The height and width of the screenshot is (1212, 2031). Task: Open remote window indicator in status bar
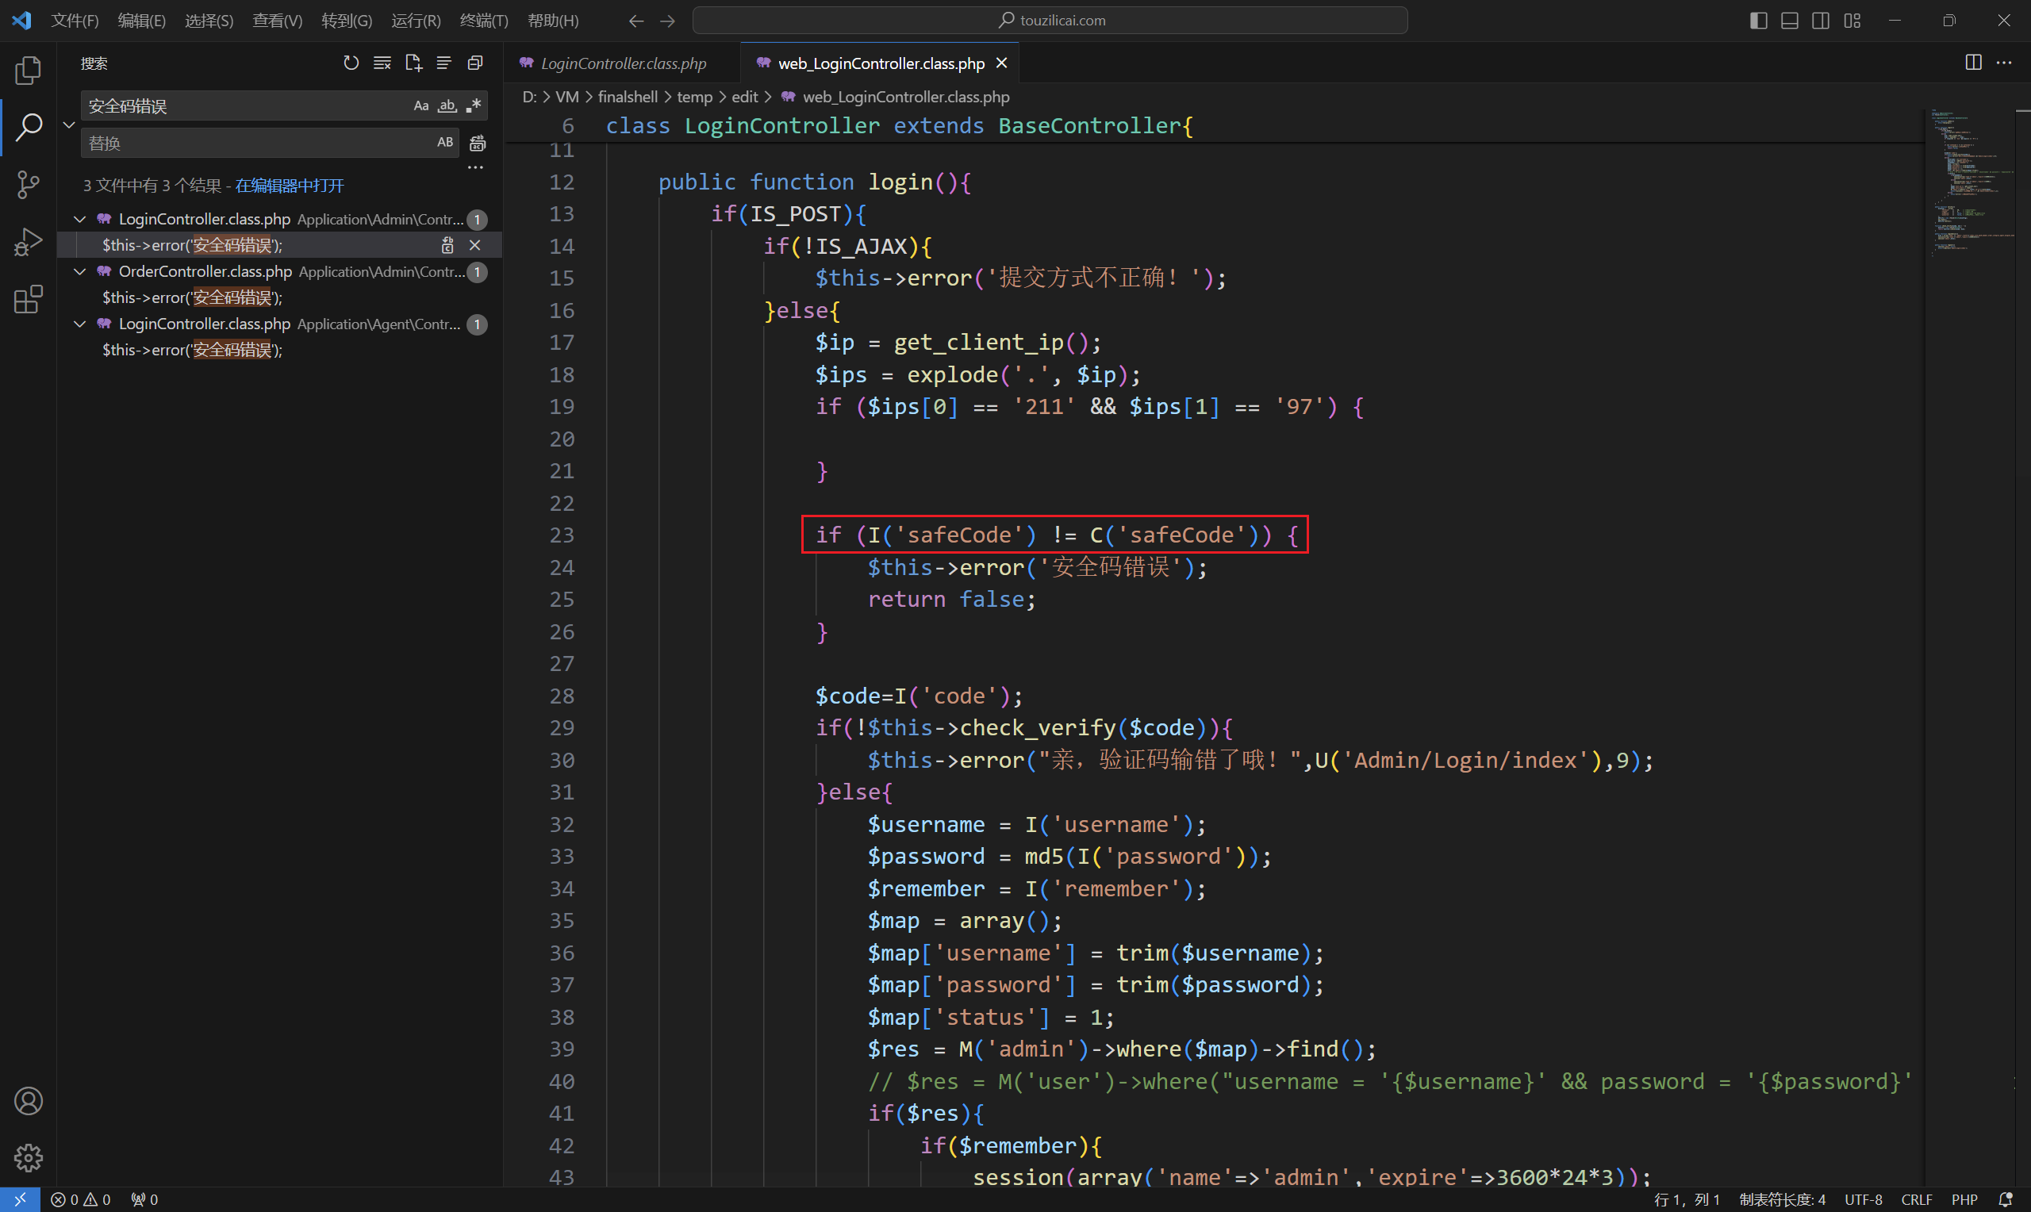tap(21, 1199)
